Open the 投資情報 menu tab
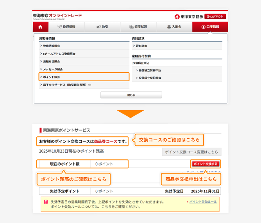 (66, 27)
